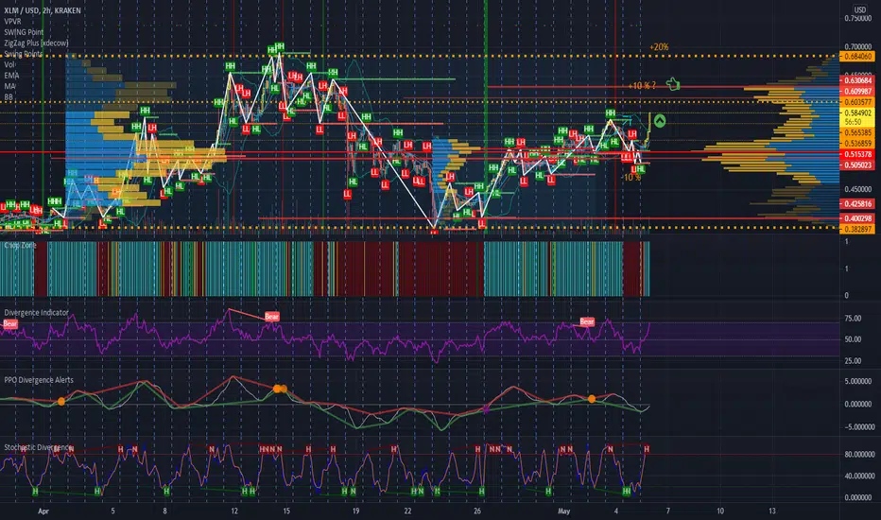The image size is (881, 520).
Task: Click the 56:50 bar countdown label
Action: coord(853,121)
